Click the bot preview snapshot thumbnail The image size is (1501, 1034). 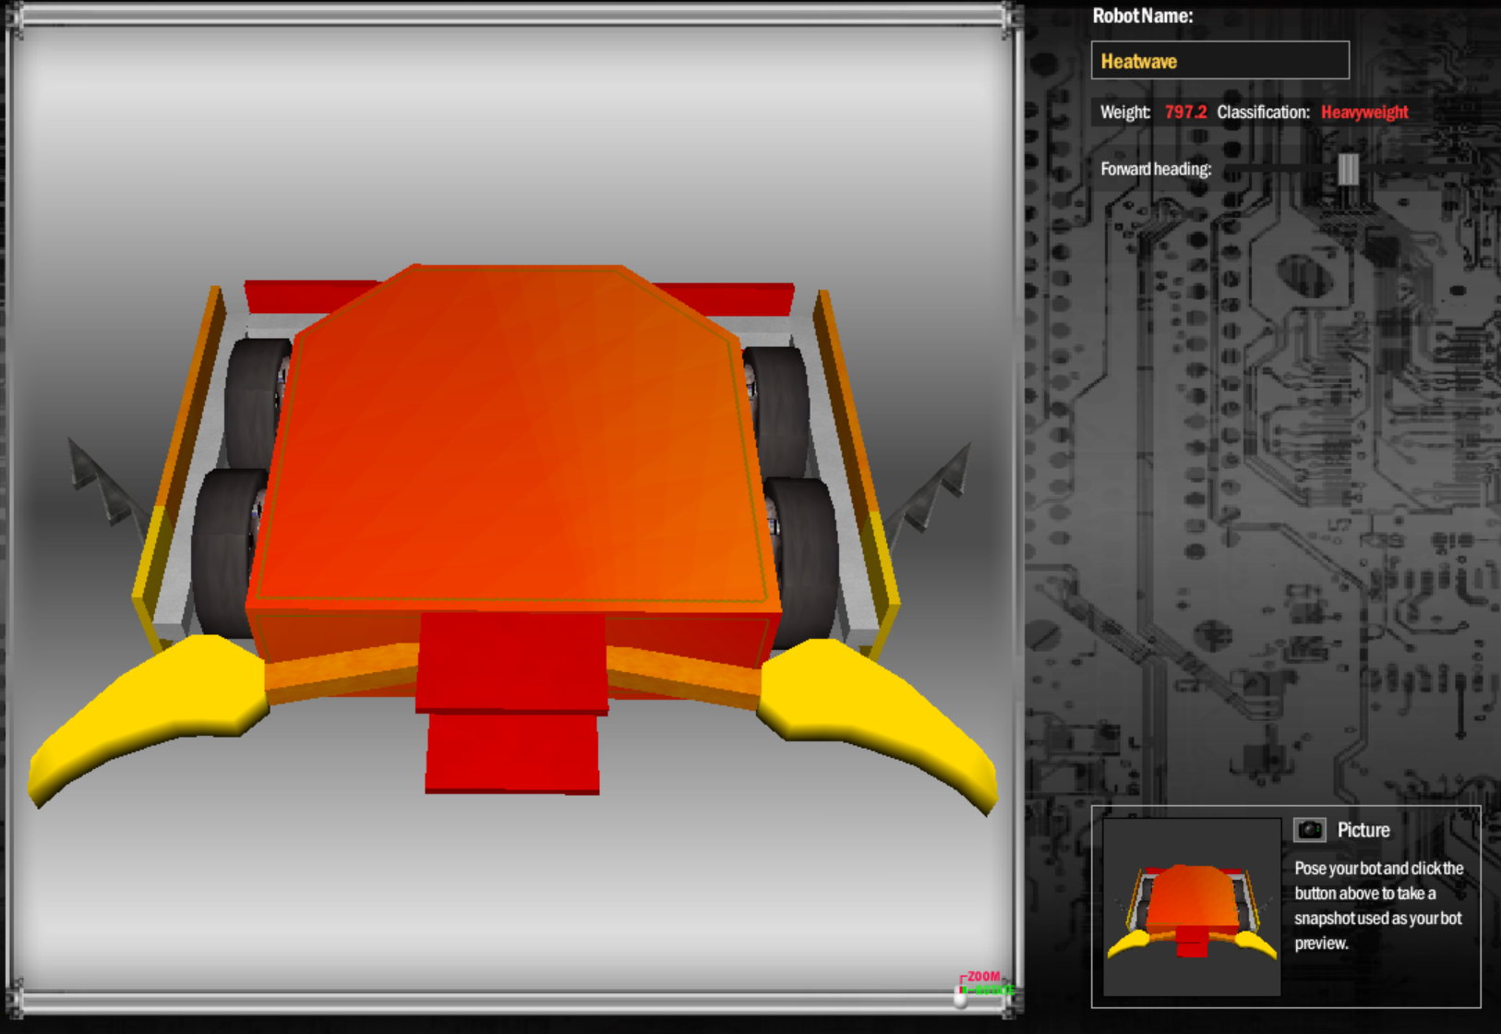coord(1192,907)
